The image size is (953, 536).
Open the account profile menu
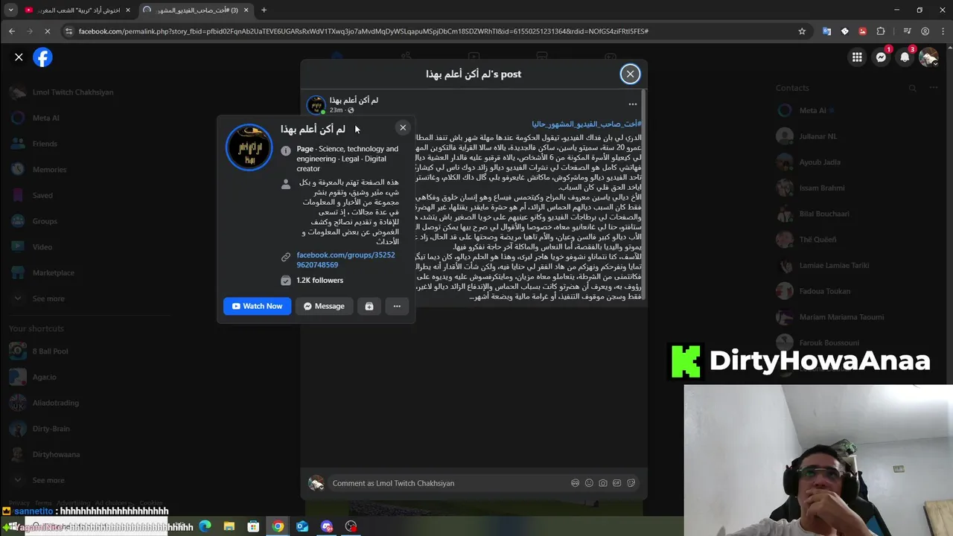click(x=928, y=57)
